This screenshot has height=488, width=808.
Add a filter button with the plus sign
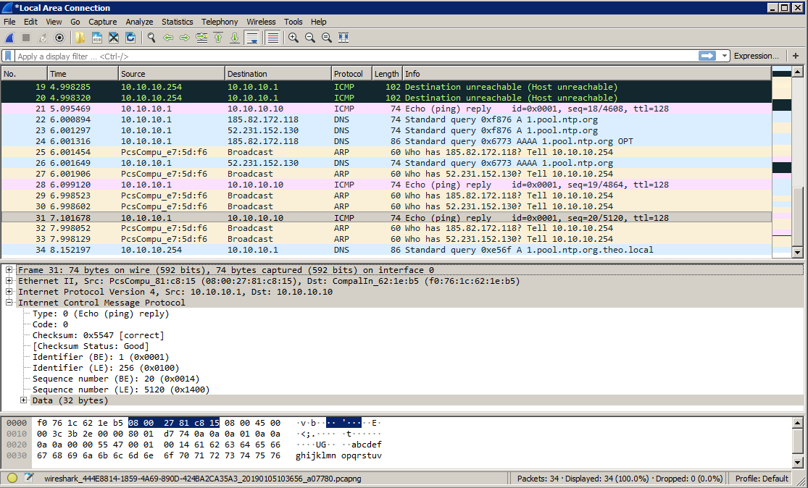(x=796, y=56)
